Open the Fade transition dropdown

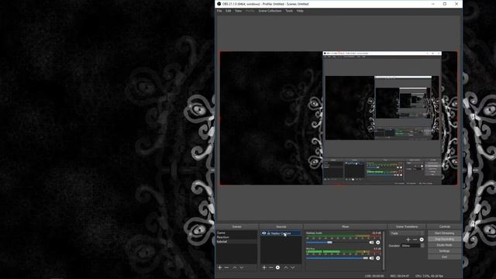(407, 233)
